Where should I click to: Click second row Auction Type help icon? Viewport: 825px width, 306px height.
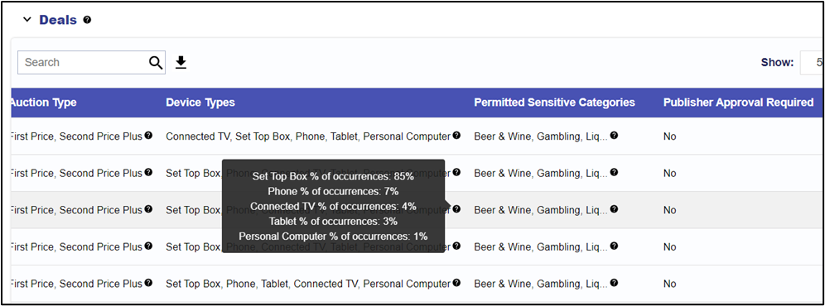pos(148,173)
